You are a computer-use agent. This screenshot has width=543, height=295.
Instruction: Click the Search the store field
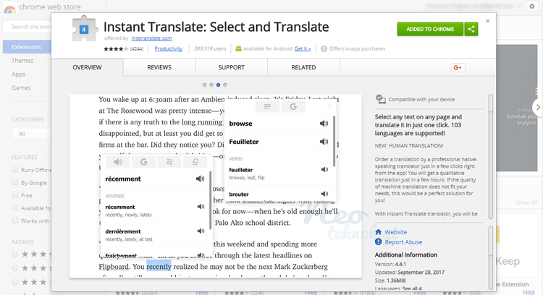28,27
